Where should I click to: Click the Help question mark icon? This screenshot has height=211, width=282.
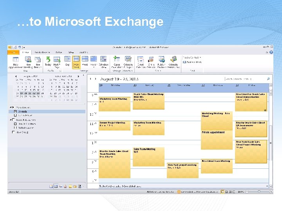[271, 52]
